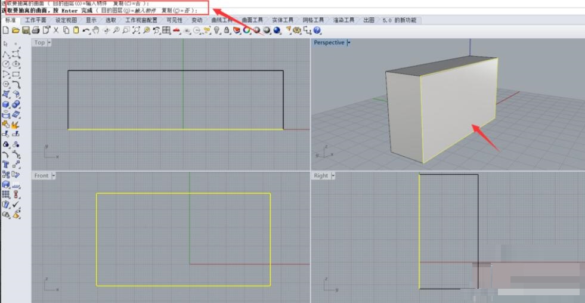Click the Undo arrow icon
This screenshot has width=585, height=303.
click(86, 30)
